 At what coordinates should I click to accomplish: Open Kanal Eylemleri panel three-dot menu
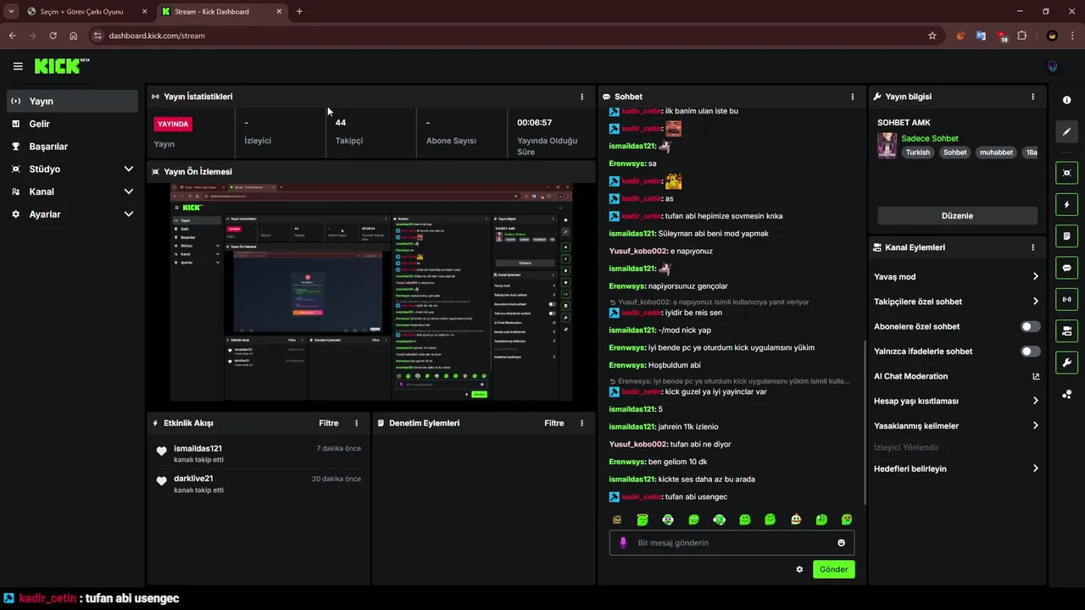(1032, 247)
